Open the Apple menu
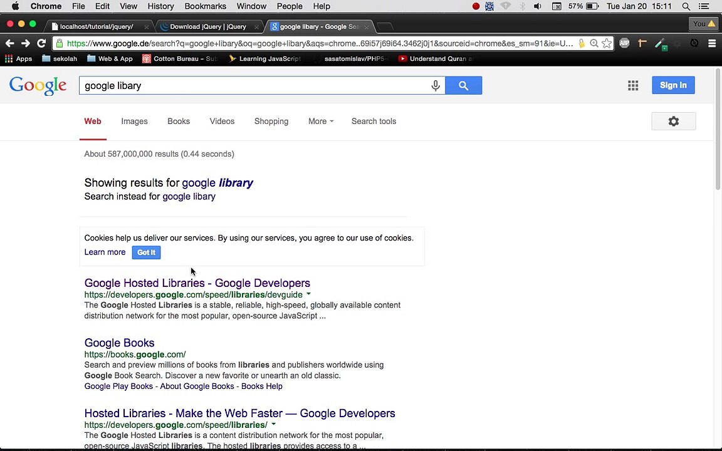 pyautogui.click(x=15, y=6)
